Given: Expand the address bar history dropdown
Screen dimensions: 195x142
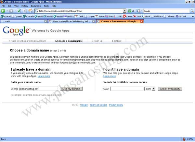Looking at the screenshot, I should point(124,11).
